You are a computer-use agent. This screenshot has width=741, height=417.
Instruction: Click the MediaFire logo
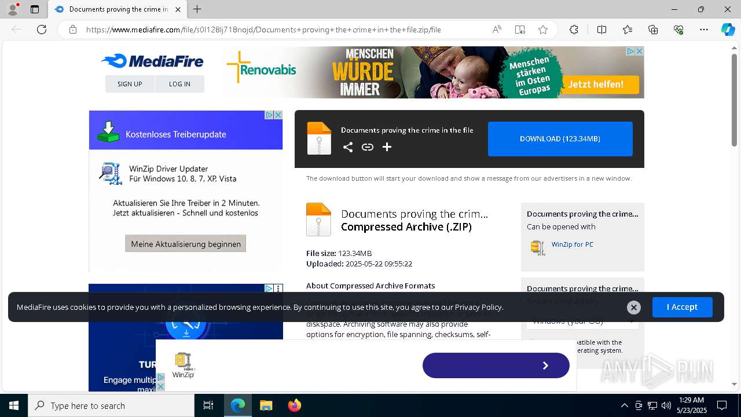152,61
